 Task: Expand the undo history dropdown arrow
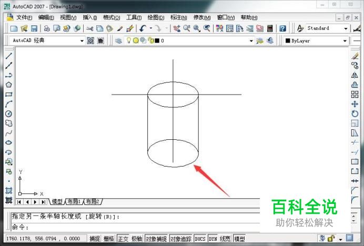(151, 28)
